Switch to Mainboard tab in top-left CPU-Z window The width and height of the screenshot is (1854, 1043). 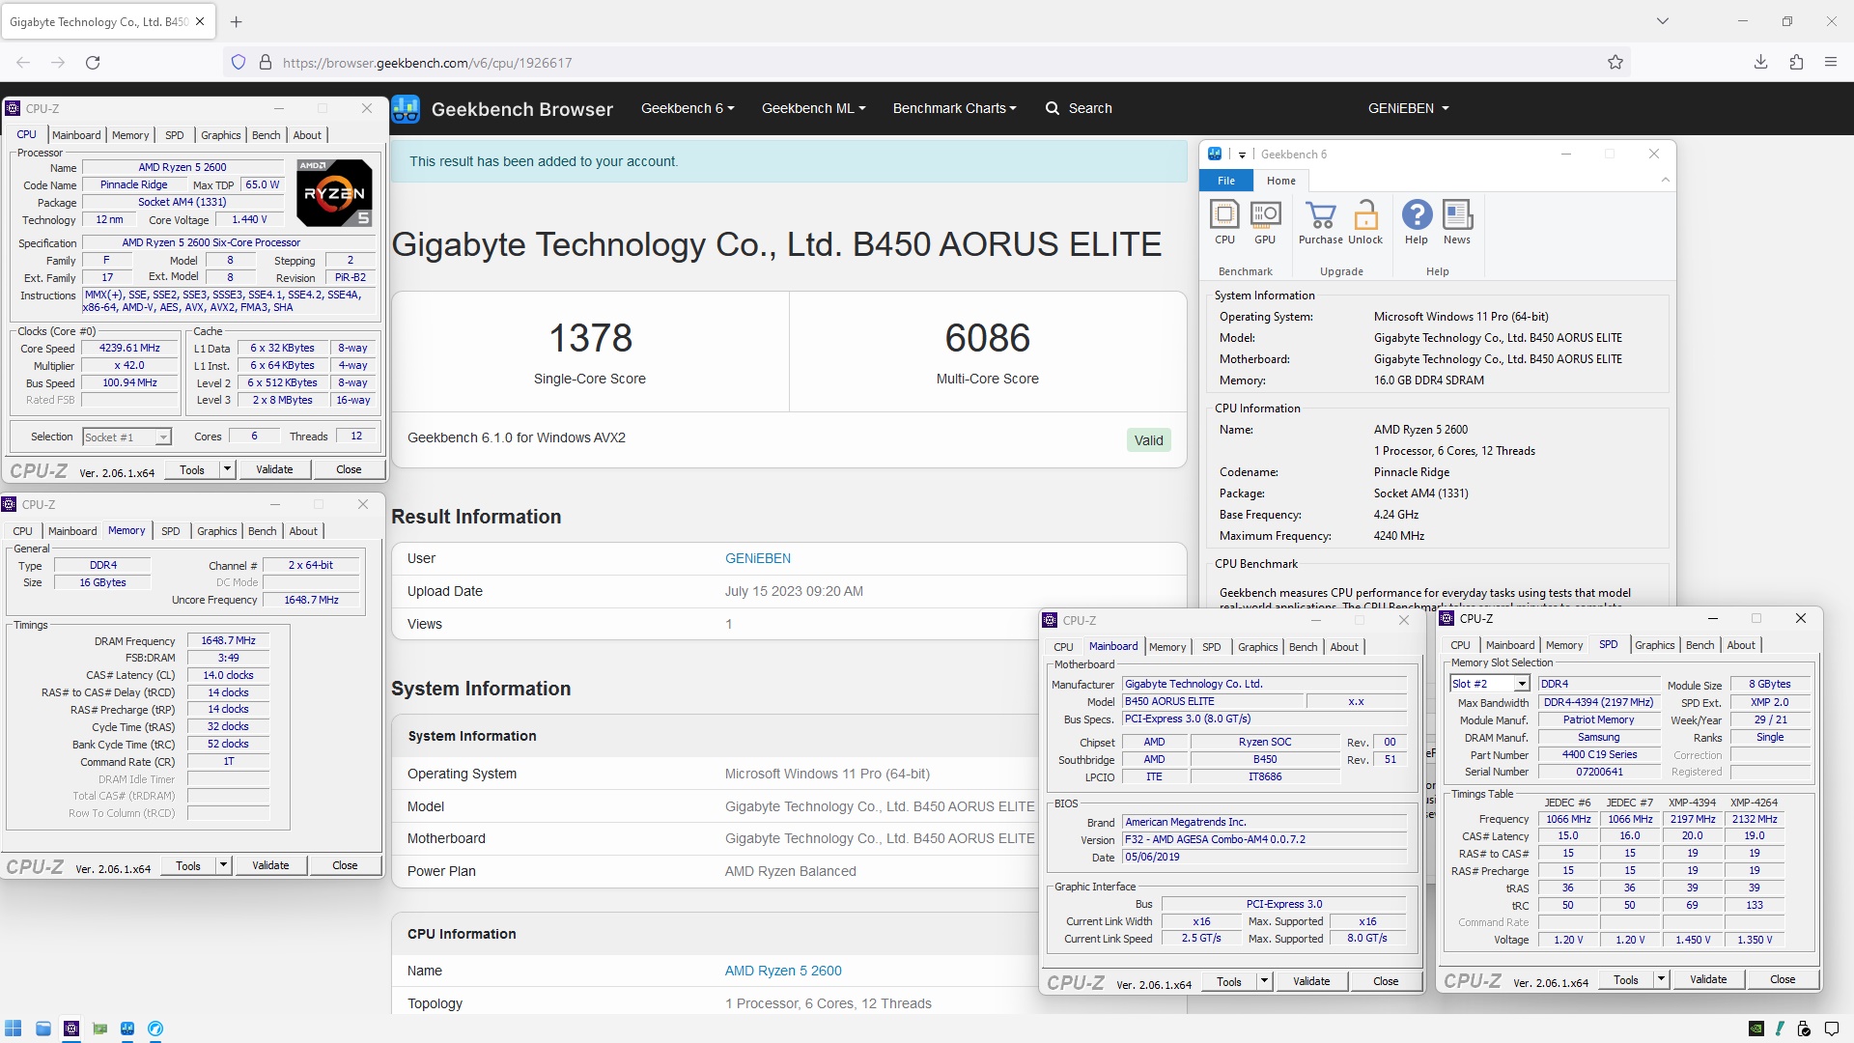[76, 135]
